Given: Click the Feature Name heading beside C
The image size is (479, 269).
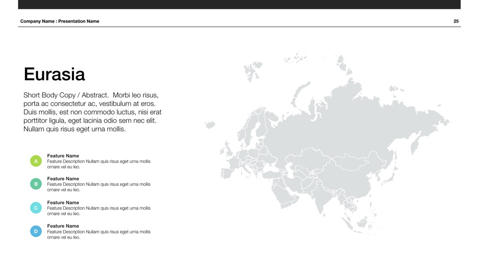Looking at the screenshot, I should click(x=63, y=203).
